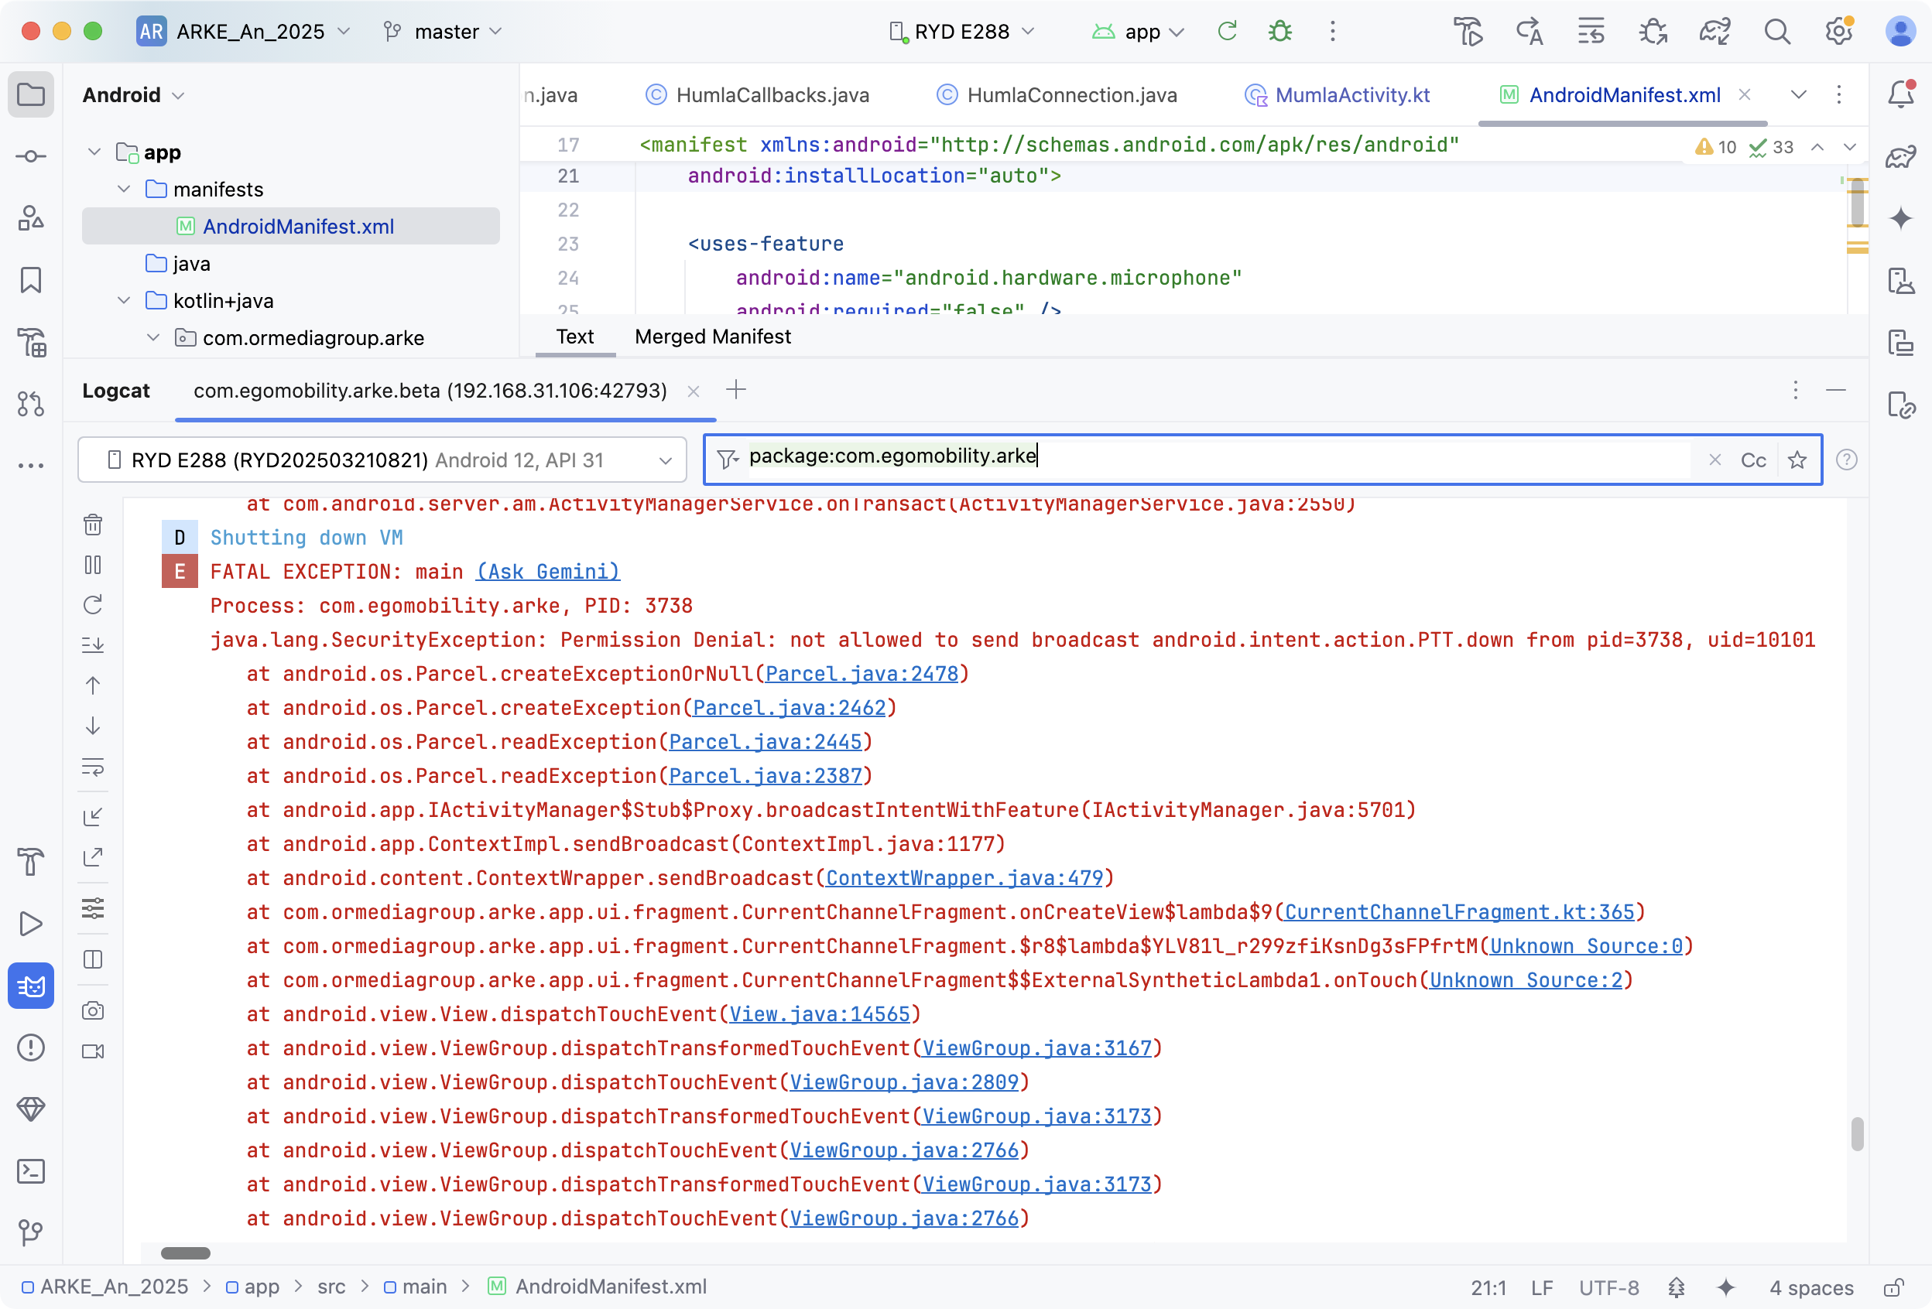Image resolution: width=1932 pixels, height=1309 pixels.
Task: Open the CurrentChannelFragment.kt:365 stack trace link
Action: [1459, 913]
